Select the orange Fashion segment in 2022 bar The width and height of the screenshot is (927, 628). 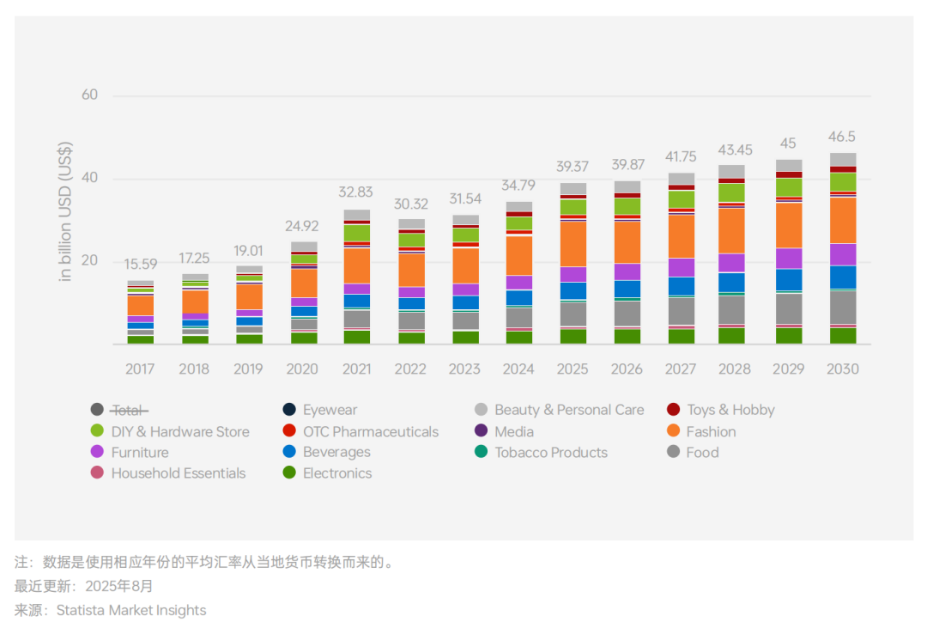tap(411, 270)
